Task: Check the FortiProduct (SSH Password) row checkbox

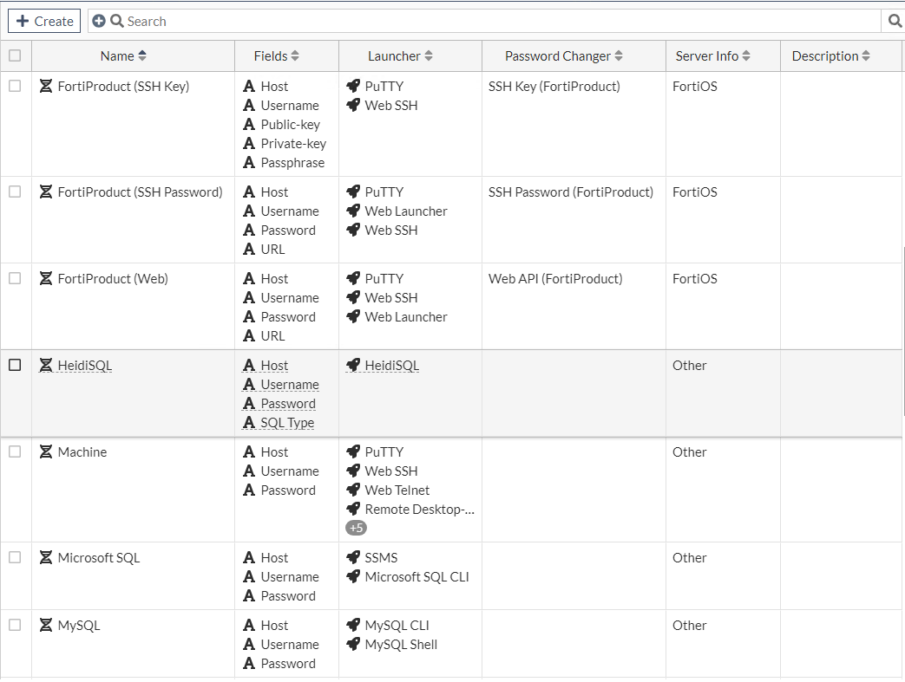Action: [15, 192]
